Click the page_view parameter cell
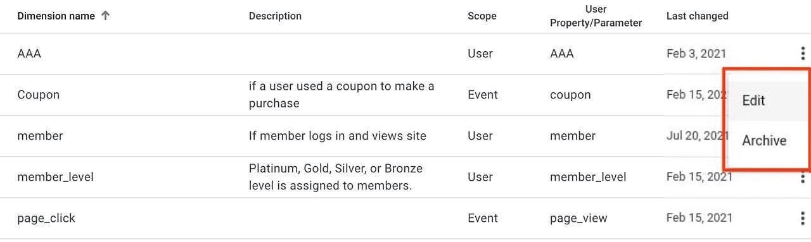Image resolution: width=811 pixels, height=242 pixels. [578, 219]
